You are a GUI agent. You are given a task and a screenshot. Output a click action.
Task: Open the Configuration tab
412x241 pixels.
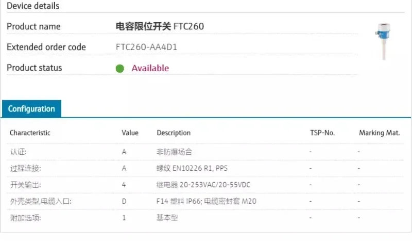[x=31, y=109]
